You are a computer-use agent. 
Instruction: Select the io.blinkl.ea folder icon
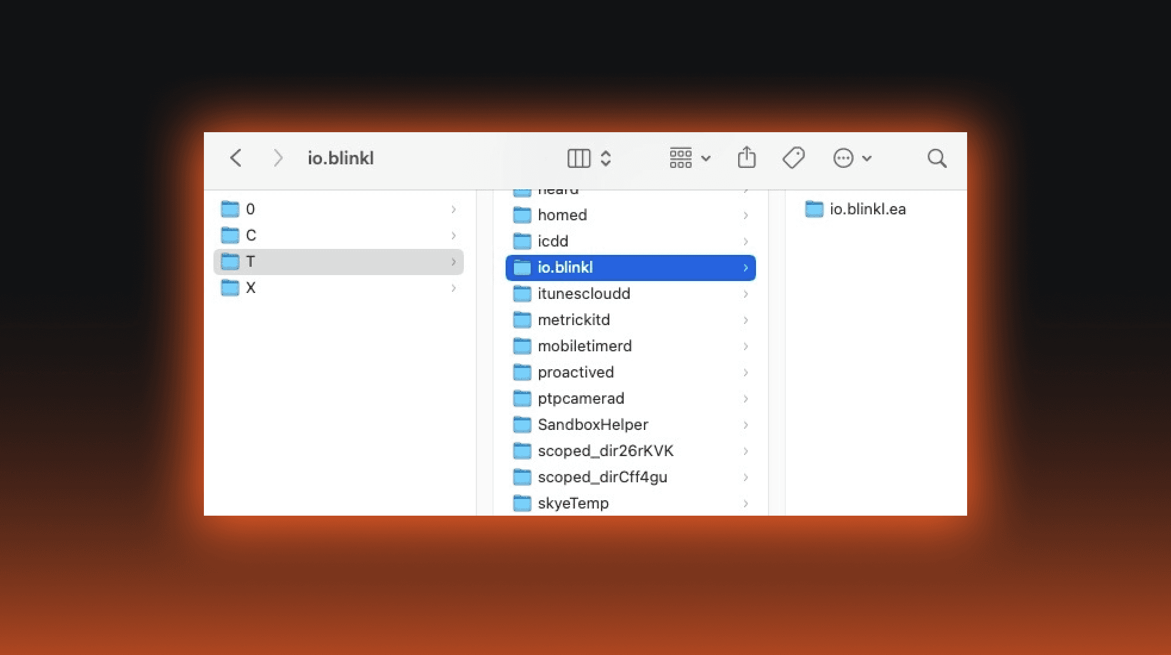coord(813,209)
